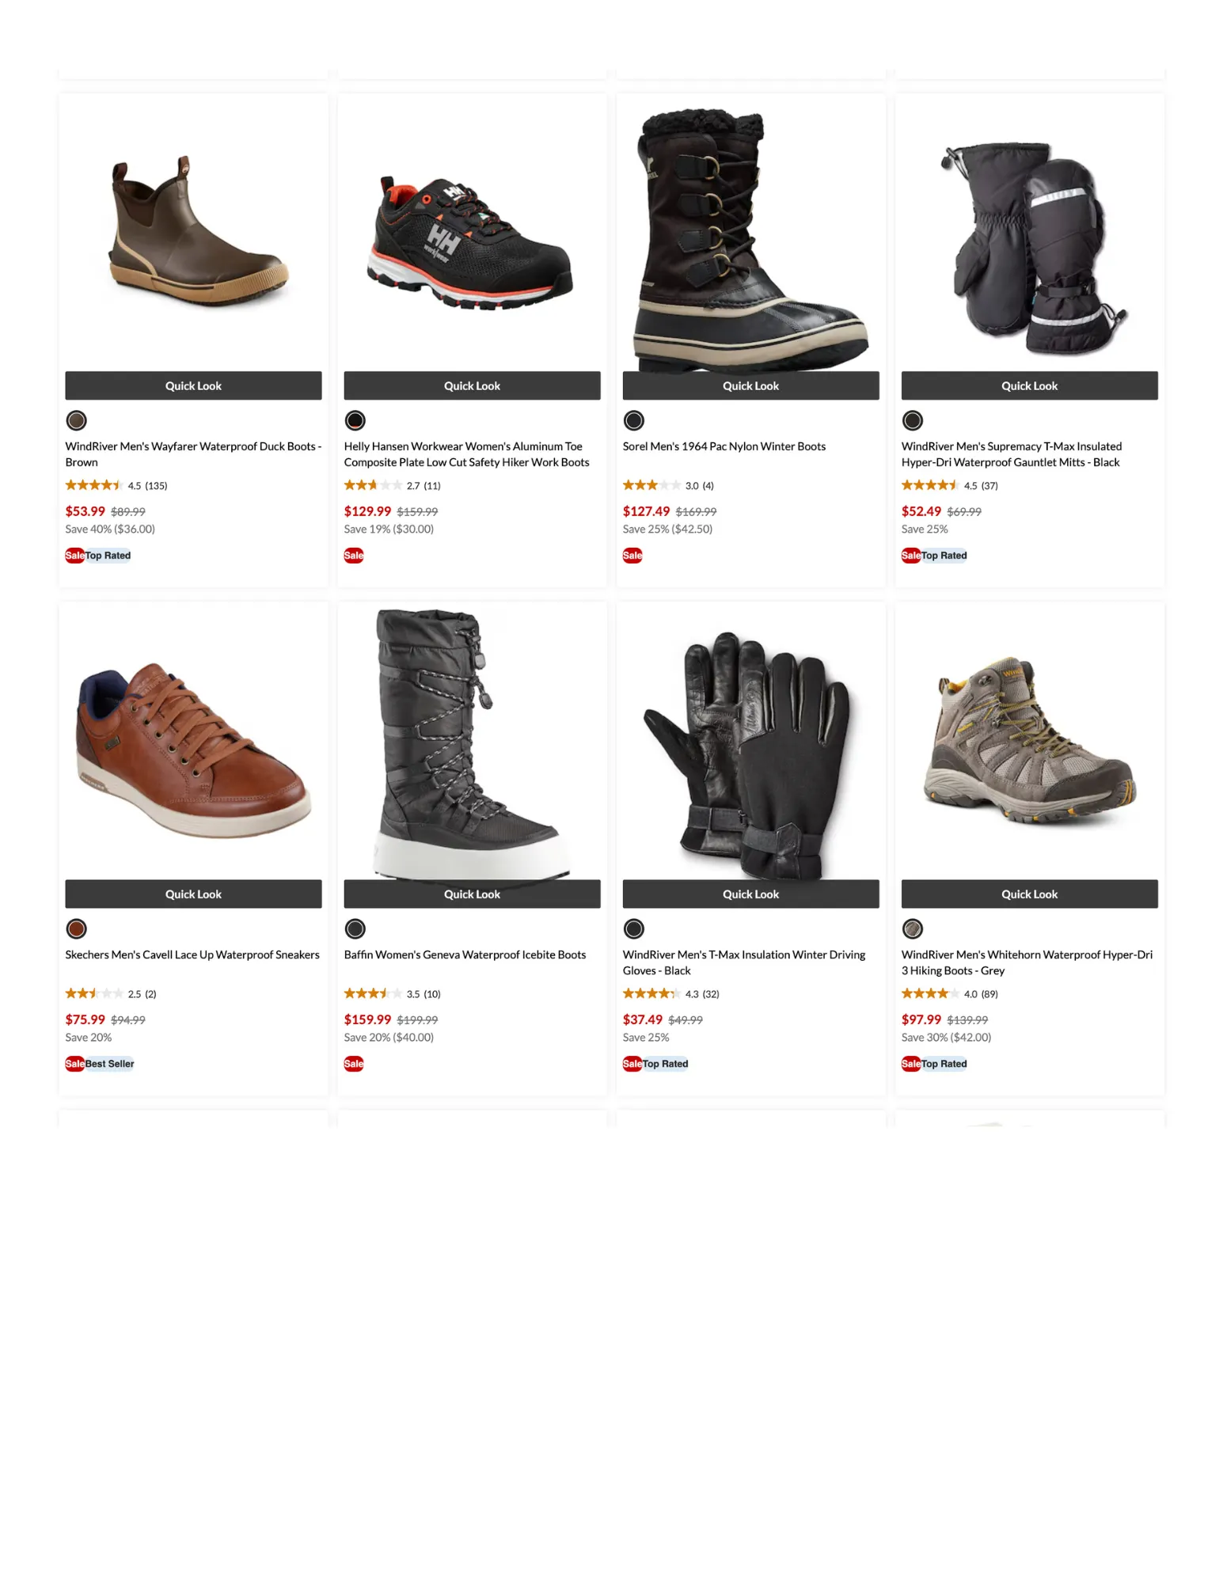Click the Top Rated badge on Driving Gloves
This screenshot has width=1223, height=1583.
tap(666, 1064)
